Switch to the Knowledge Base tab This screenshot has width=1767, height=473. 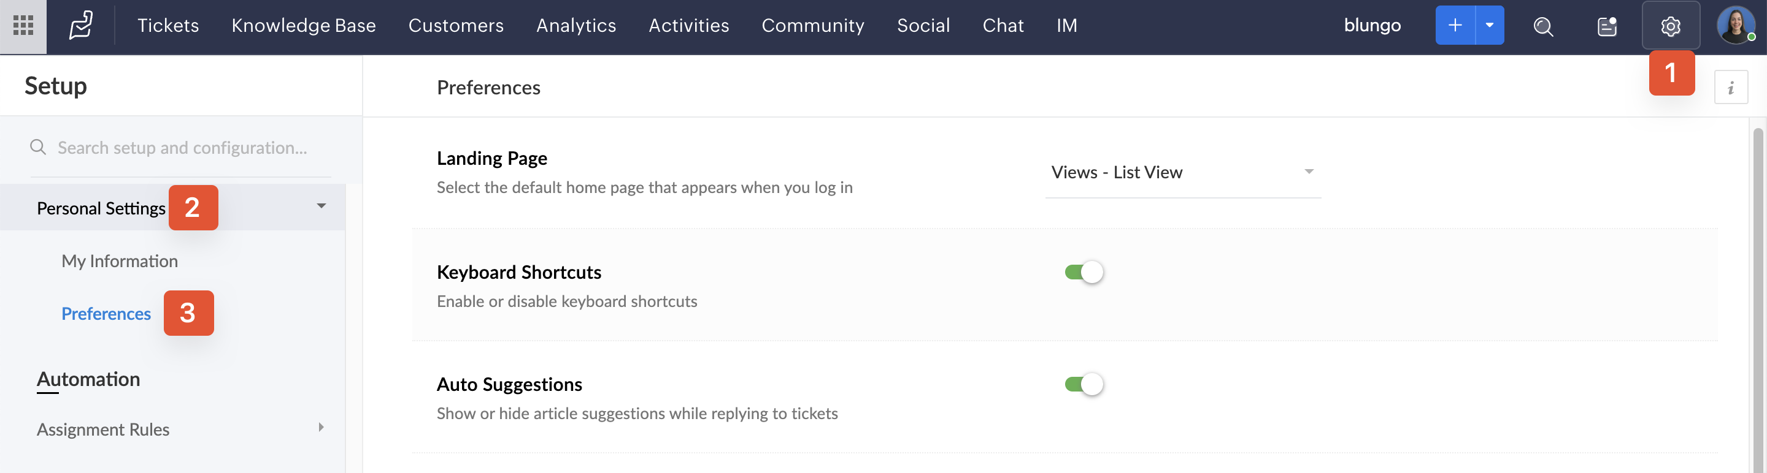pos(303,26)
